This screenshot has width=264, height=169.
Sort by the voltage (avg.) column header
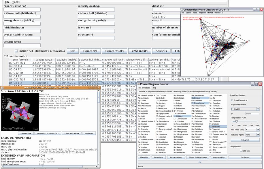pos(44,59)
